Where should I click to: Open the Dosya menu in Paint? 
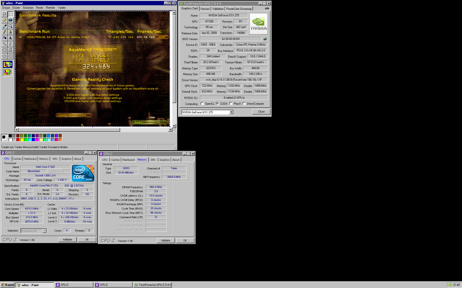(x=6, y=8)
